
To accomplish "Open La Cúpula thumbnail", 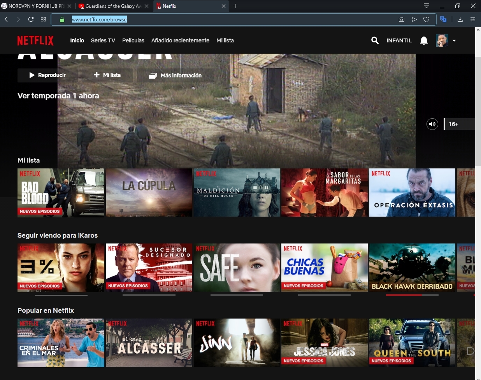I will 149,193.
